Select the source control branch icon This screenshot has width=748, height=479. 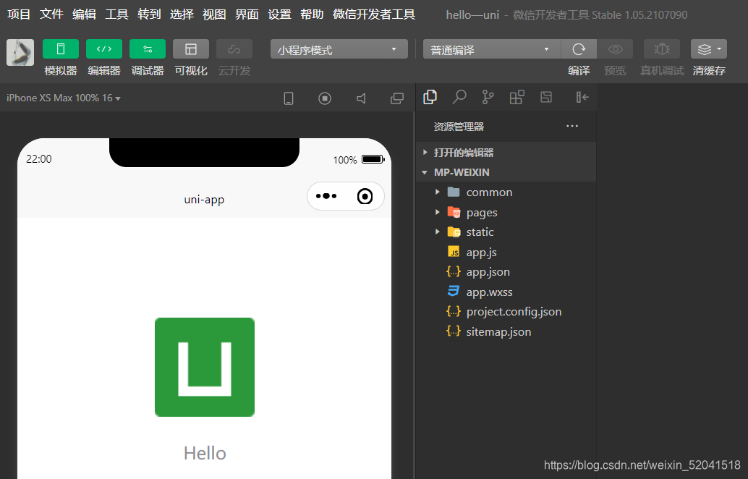click(x=488, y=96)
